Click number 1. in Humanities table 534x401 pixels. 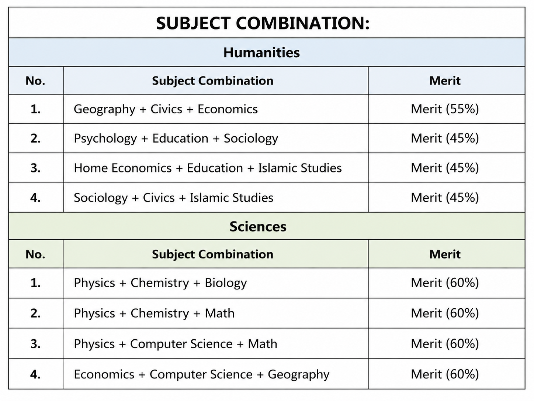tap(35, 109)
